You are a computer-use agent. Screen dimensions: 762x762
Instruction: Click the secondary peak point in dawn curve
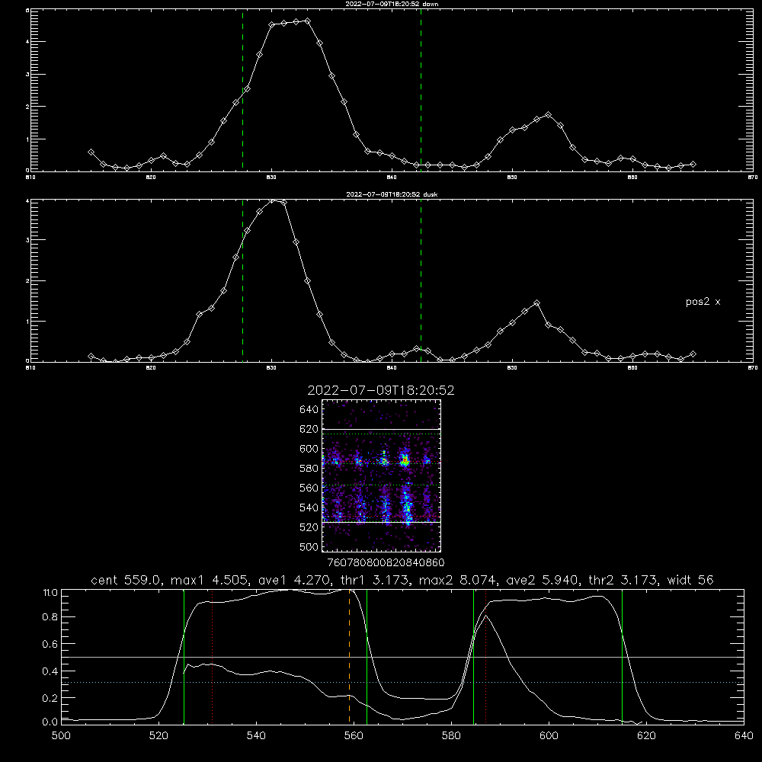point(548,115)
